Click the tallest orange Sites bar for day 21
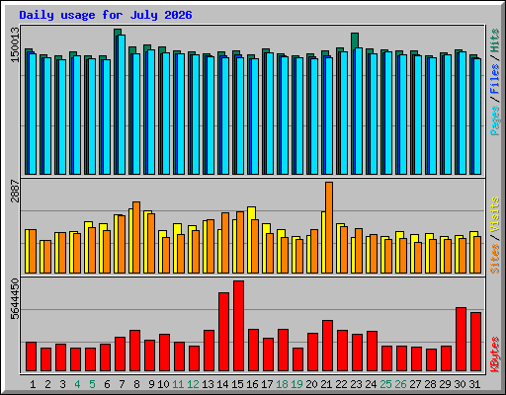 pyautogui.click(x=329, y=227)
